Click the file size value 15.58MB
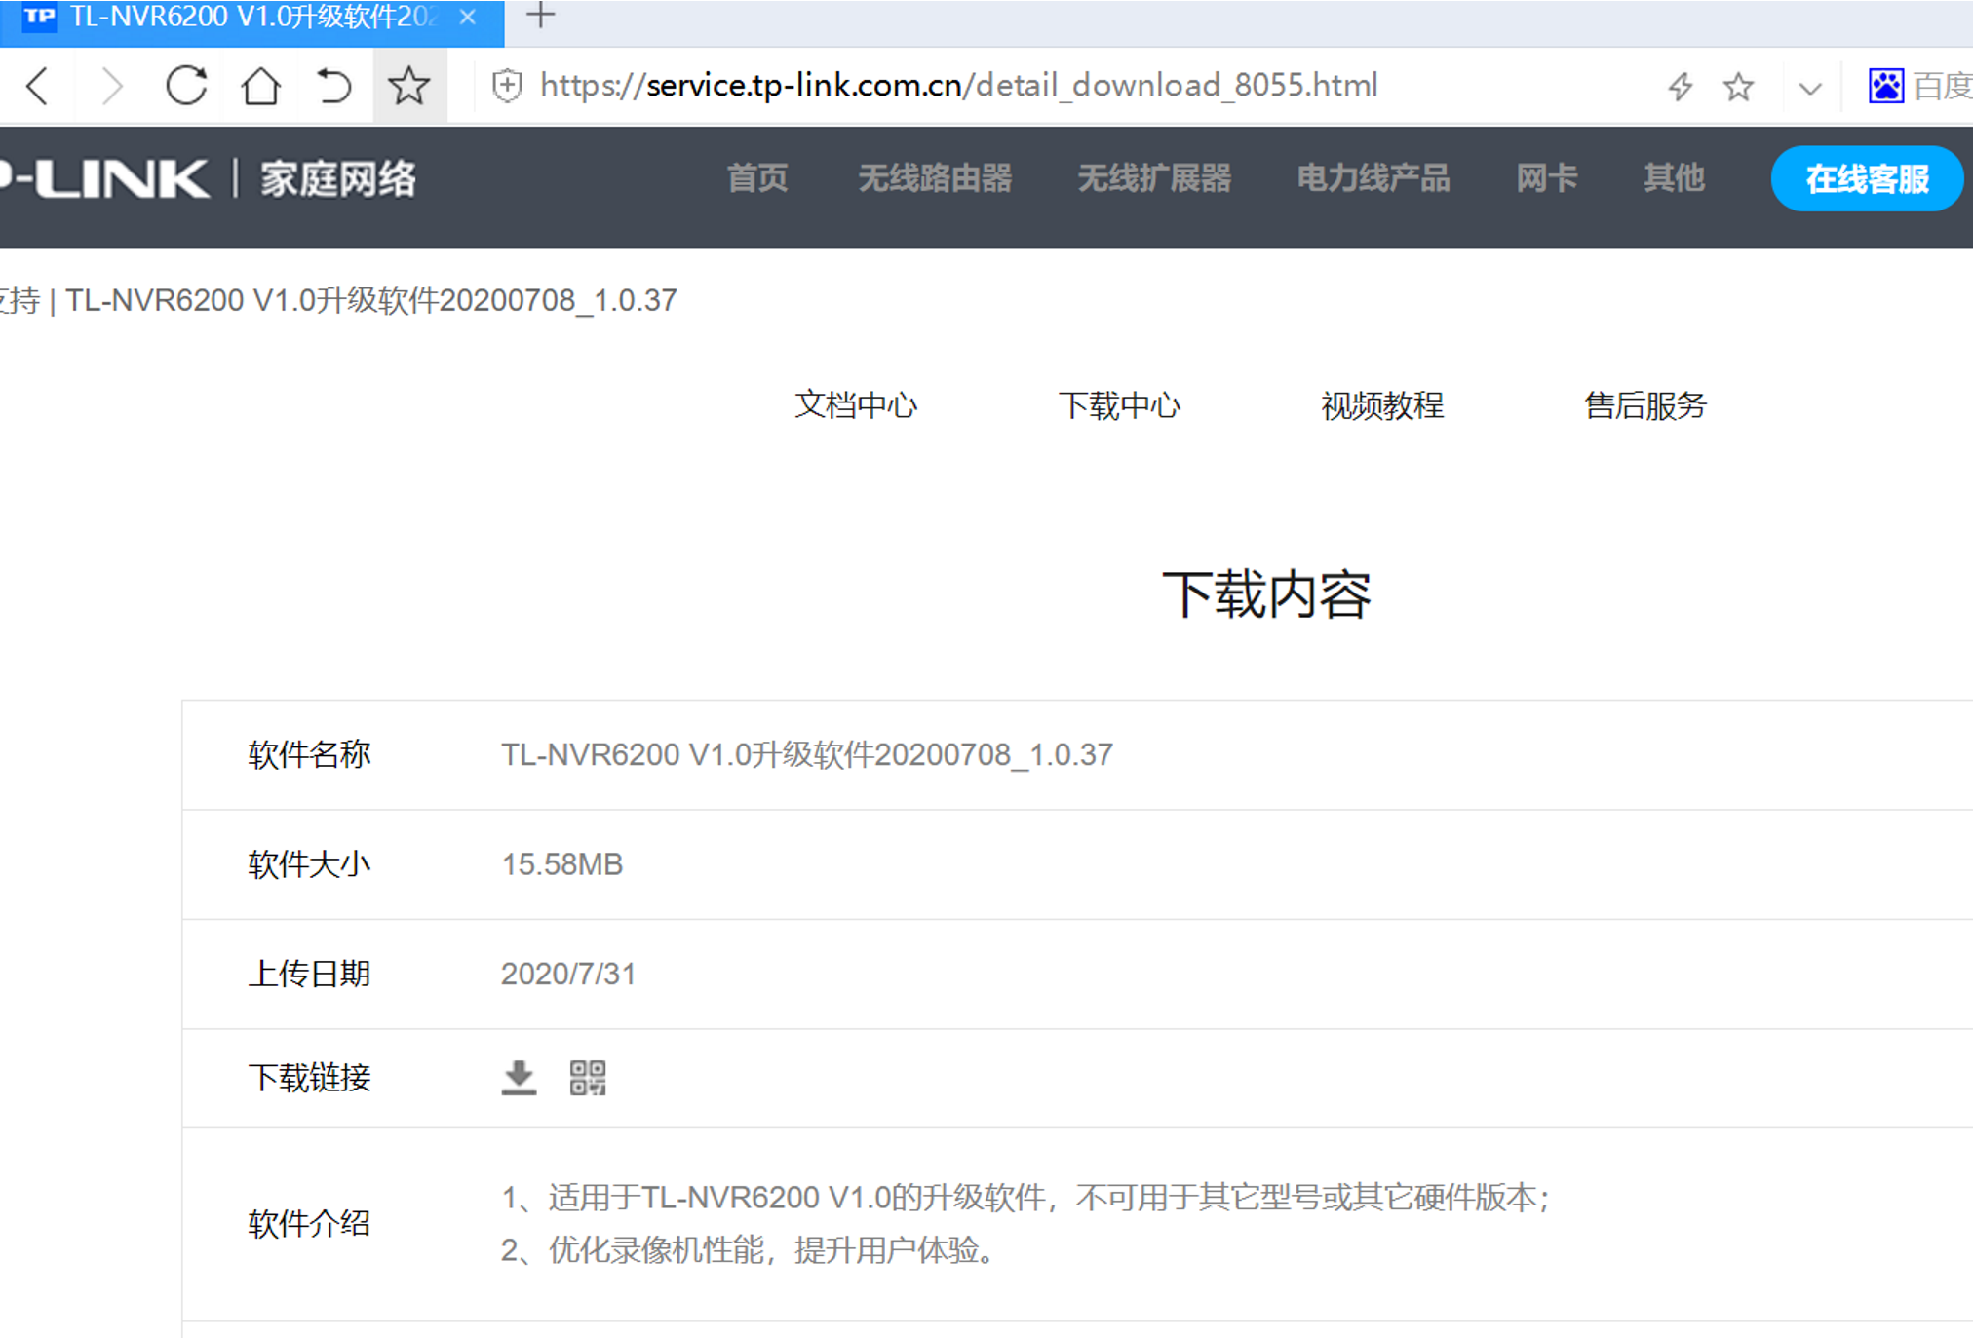1973x1339 pixels. 561,864
